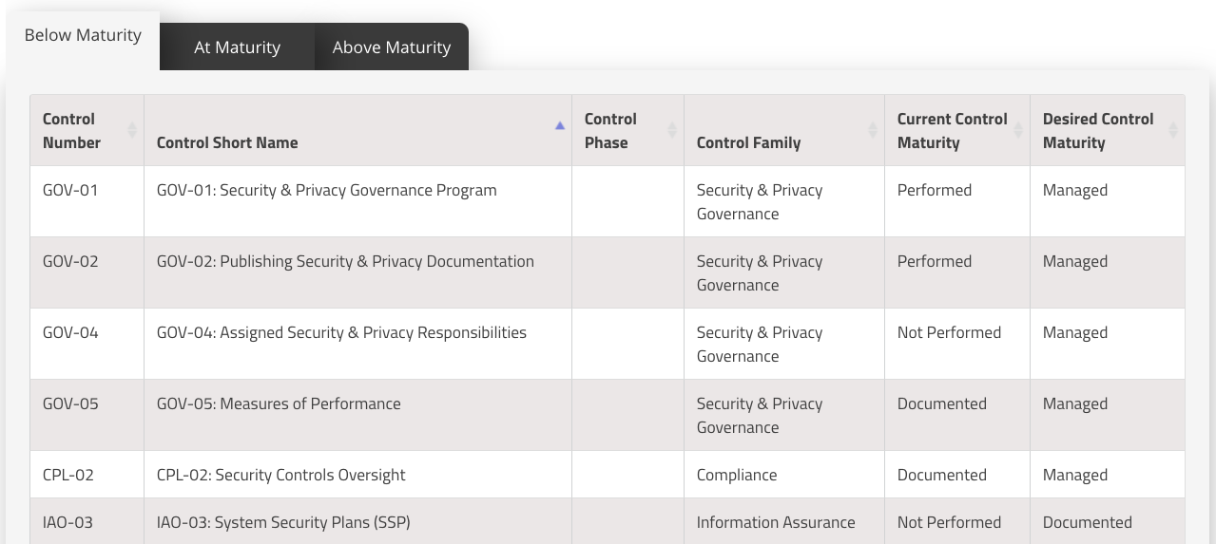
Task: Click 'Managed' in the CPL-02 row
Action: point(1075,475)
